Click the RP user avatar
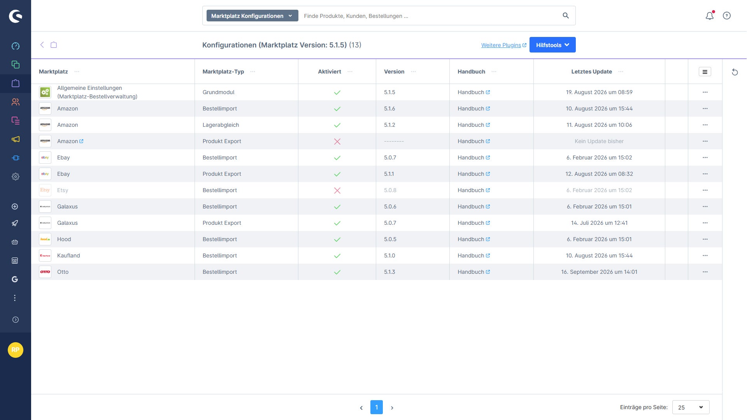Viewport: 747px width, 420px height. pos(16,350)
